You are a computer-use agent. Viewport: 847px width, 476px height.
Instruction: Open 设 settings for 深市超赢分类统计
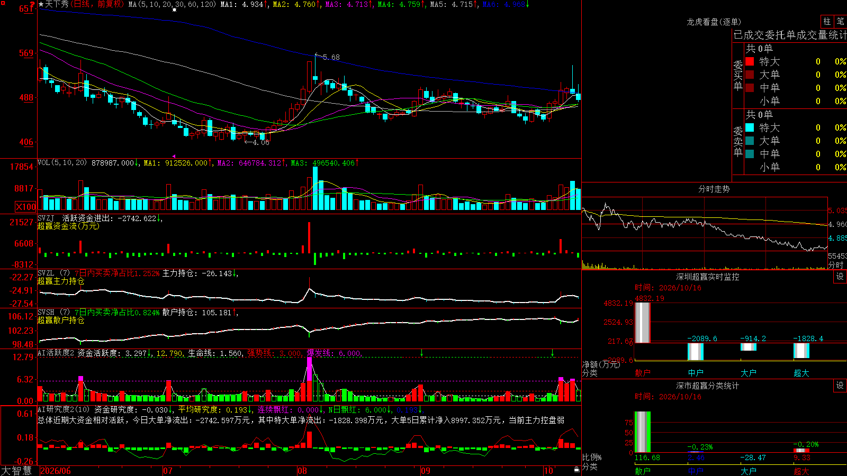pyautogui.click(x=840, y=386)
